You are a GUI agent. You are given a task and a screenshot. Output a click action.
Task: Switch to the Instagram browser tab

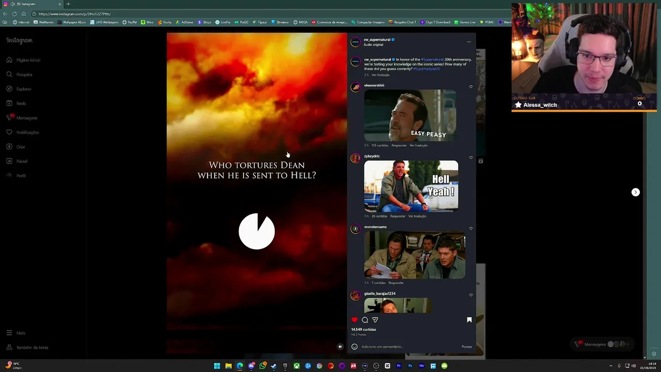[x=32, y=4]
